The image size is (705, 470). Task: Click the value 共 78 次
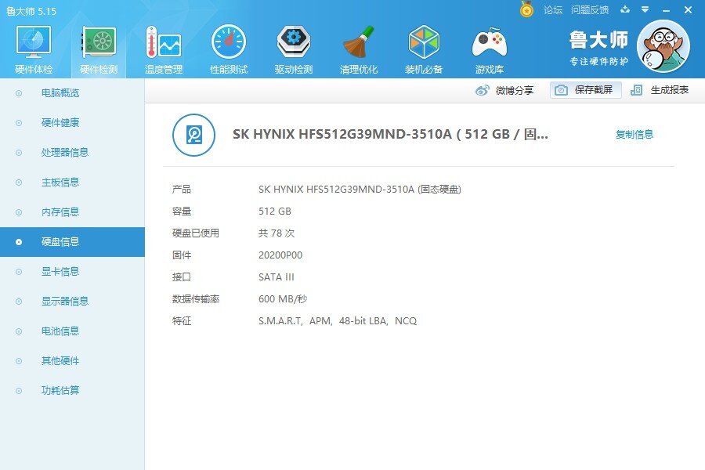[277, 233]
